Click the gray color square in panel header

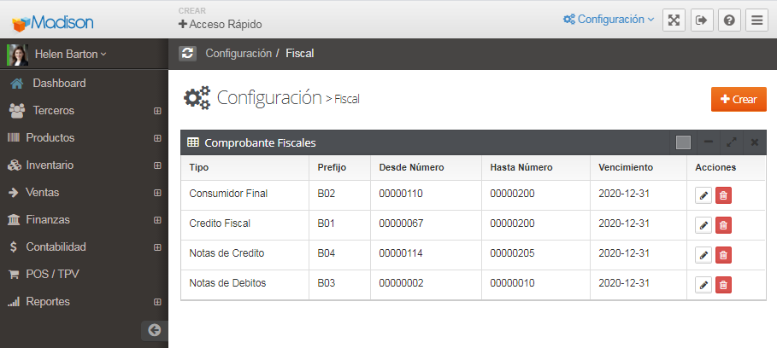tap(683, 142)
